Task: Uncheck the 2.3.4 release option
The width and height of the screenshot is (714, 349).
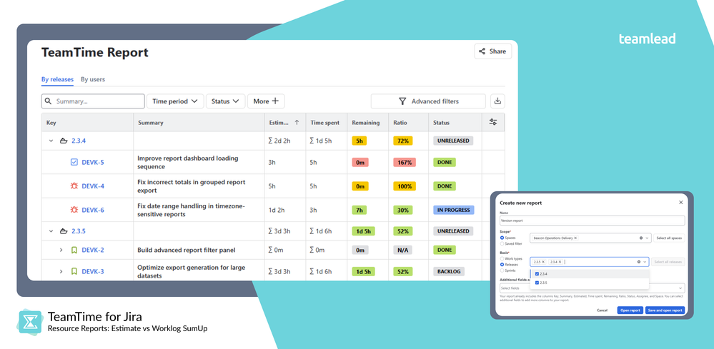Action: pos(537,273)
